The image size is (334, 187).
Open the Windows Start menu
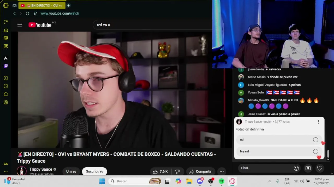coord(102,181)
